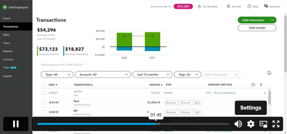Open the Personal withdrawal category link
This screenshot has width=287, height=134.
click(x=225, y=93)
